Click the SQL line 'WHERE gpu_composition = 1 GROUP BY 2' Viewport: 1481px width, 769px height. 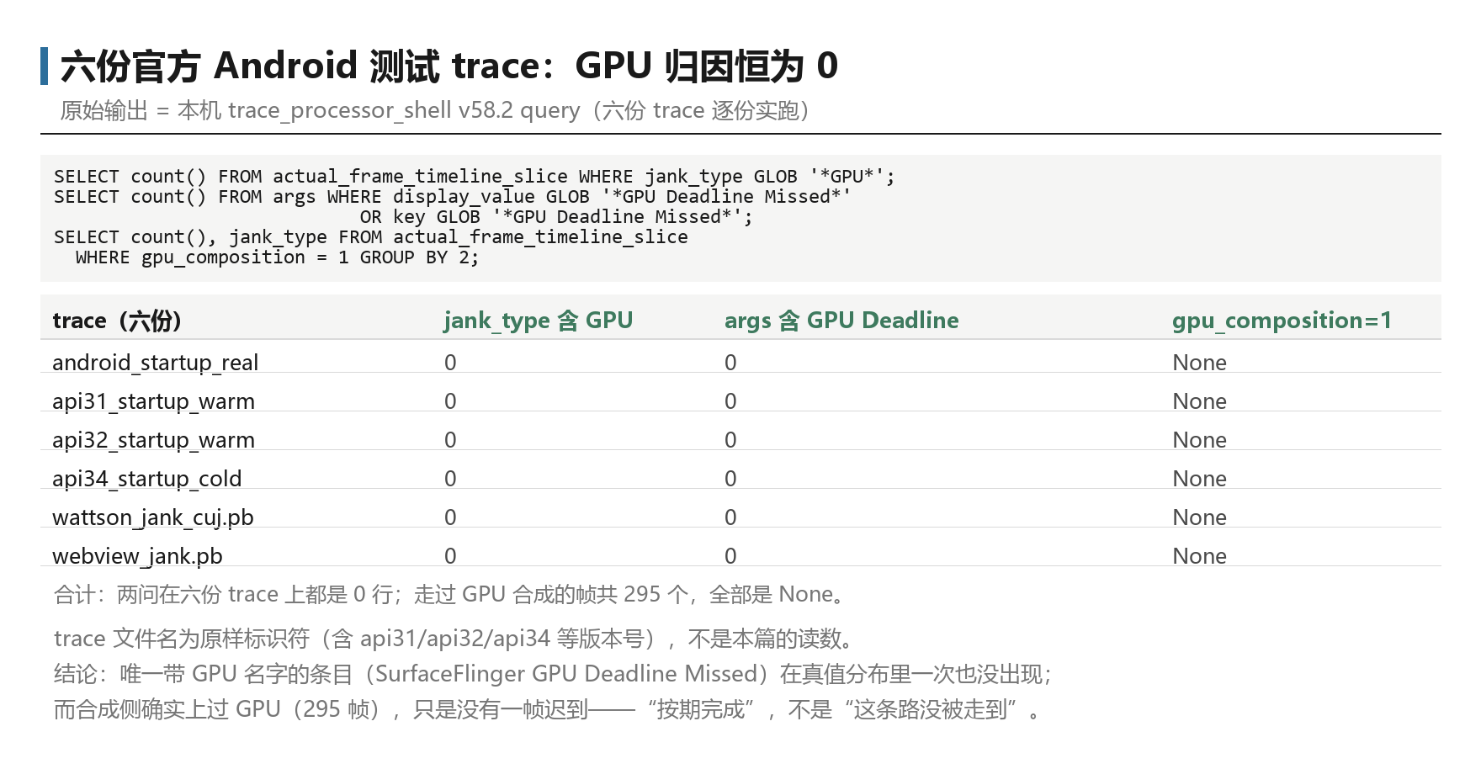pyautogui.click(x=277, y=257)
